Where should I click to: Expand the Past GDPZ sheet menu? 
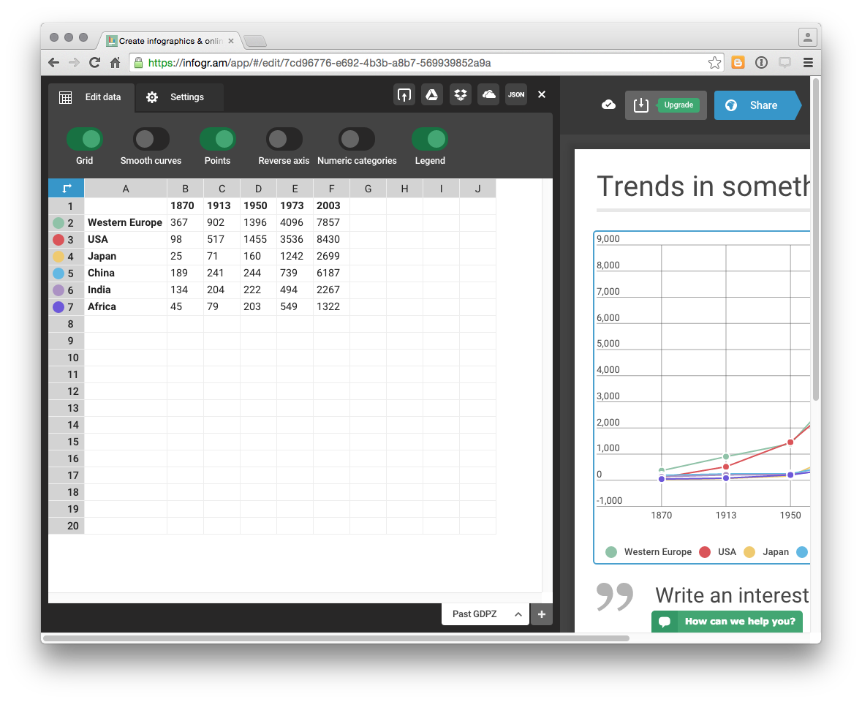click(x=518, y=614)
